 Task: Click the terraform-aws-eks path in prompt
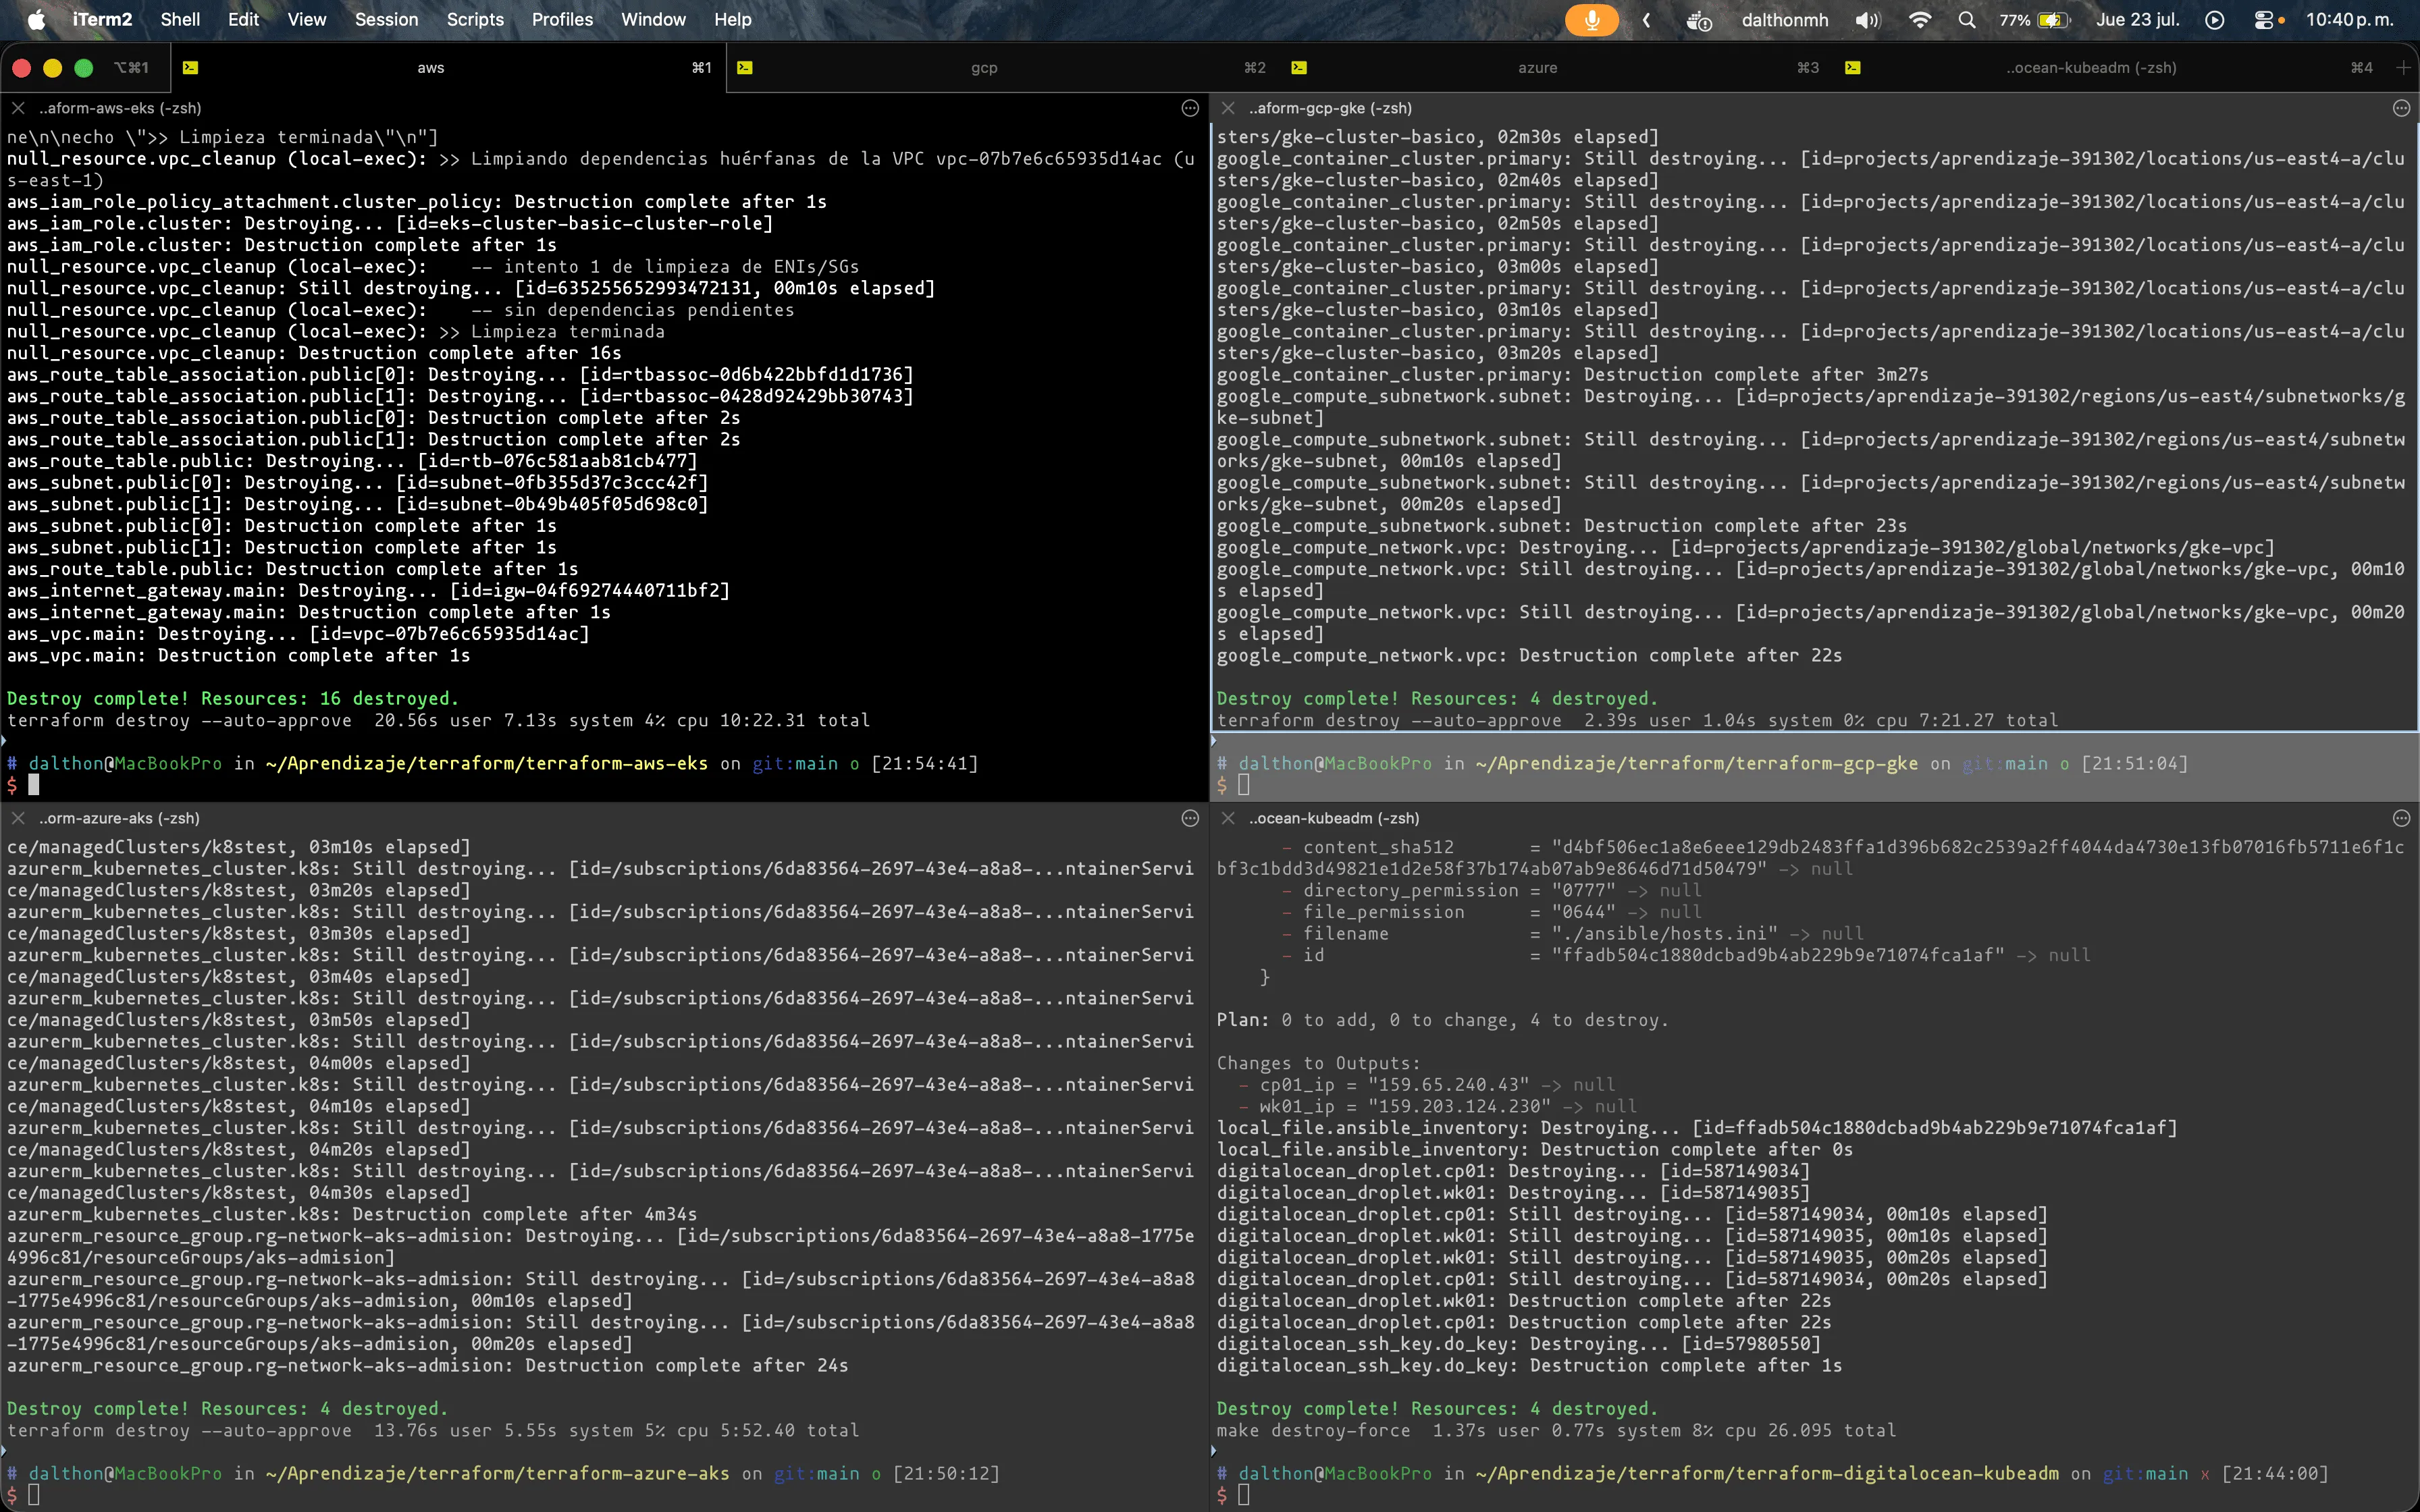[x=487, y=763]
